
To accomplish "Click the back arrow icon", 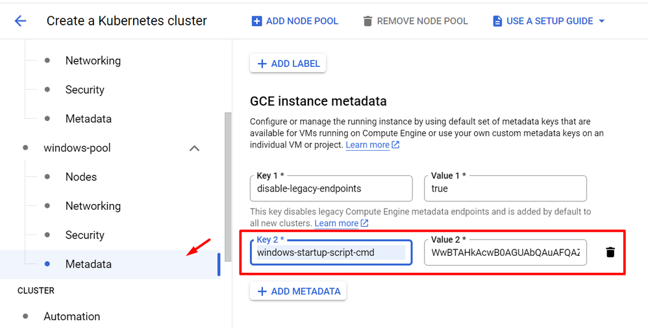I will (x=21, y=21).
